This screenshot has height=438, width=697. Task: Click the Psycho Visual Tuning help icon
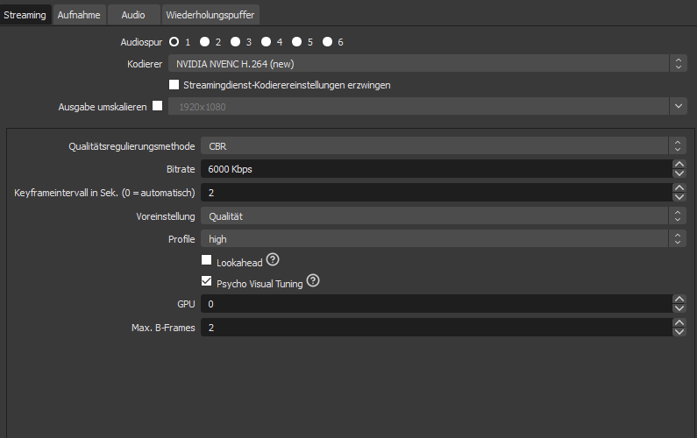pos(313,281)
